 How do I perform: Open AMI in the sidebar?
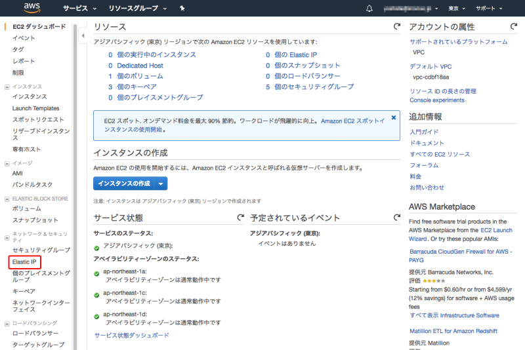pyautogui.click(x=18, y=174)
